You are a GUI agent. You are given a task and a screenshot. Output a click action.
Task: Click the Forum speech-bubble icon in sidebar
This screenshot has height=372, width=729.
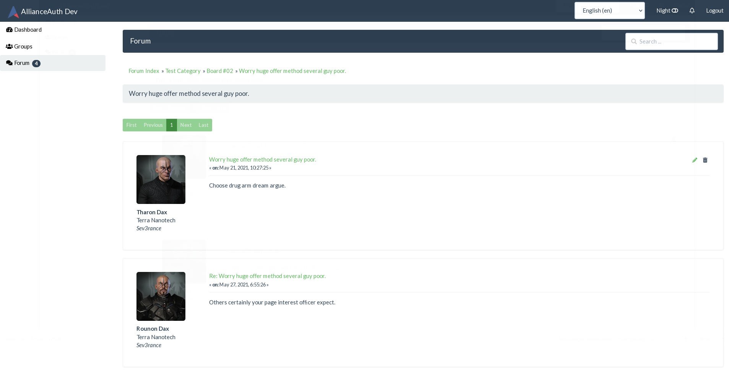pos(9,63)
